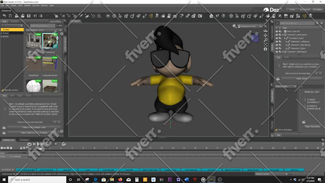
Task: Click the aniMate loop playback icon
Action: [x=29, y=144]
